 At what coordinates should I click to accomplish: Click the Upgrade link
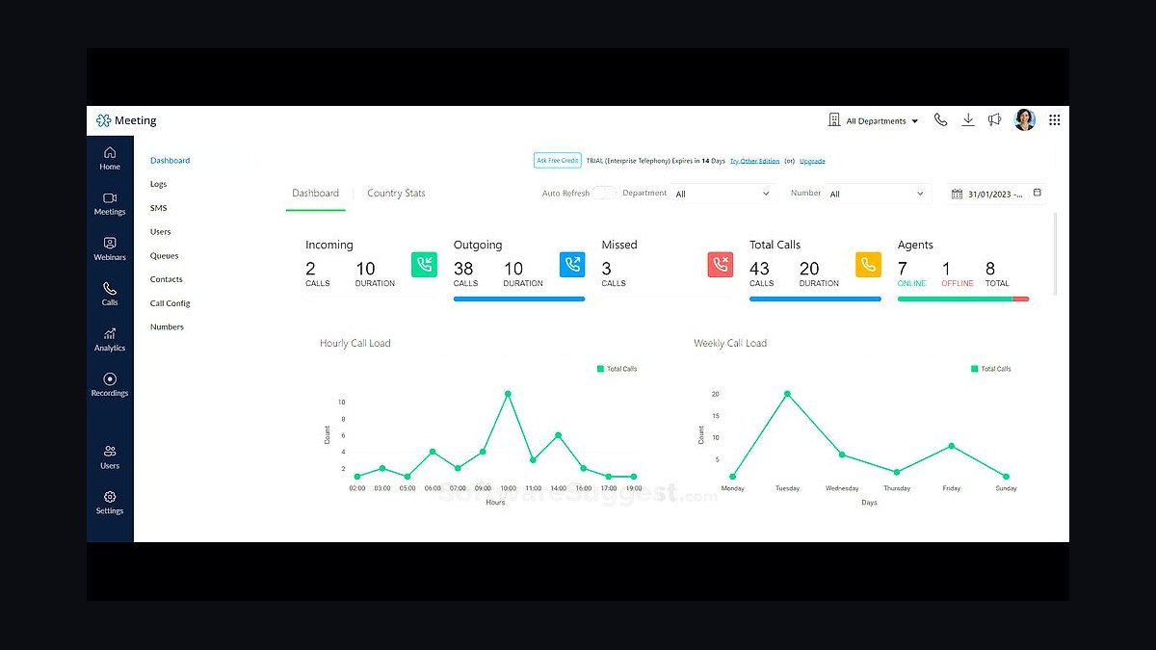coord(812,161)
